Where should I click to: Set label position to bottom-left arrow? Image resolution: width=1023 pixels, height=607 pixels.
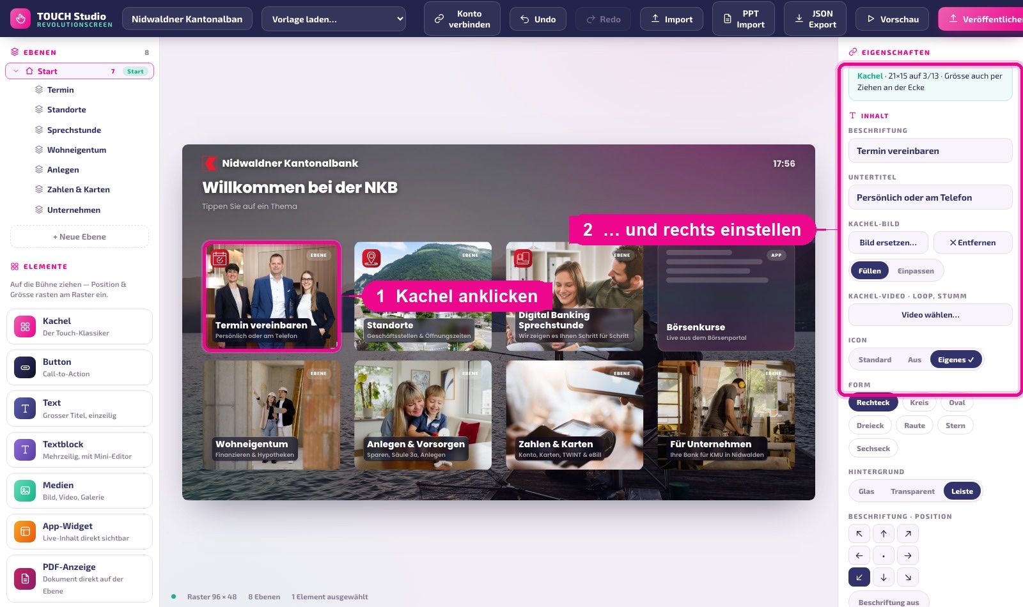point(859,577)
